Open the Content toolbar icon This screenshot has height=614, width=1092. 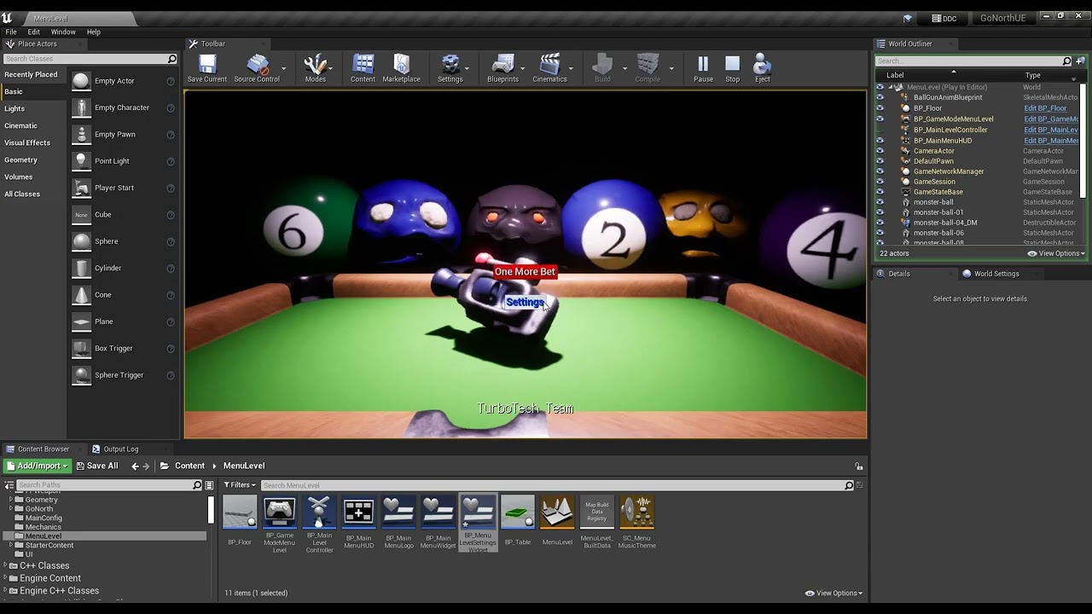[363, 65]
